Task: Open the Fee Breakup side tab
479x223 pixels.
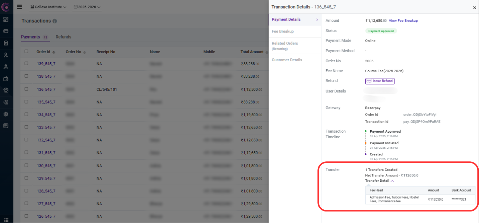Action: tap(283, 32)
